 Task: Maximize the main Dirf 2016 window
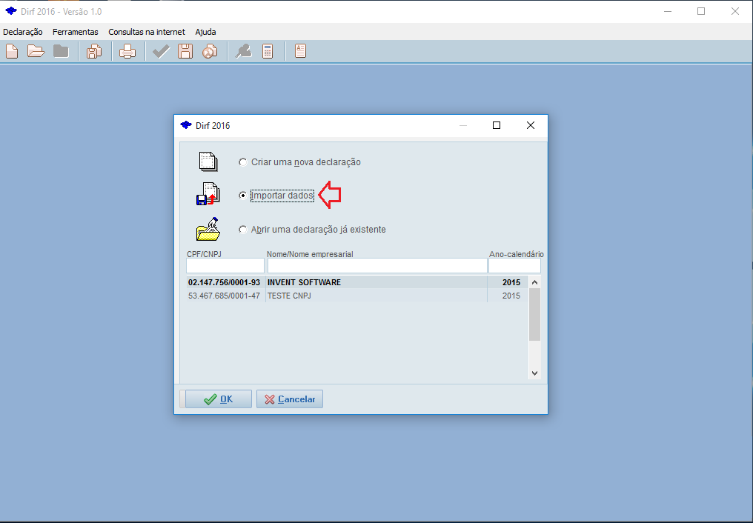tap(701, 11)
